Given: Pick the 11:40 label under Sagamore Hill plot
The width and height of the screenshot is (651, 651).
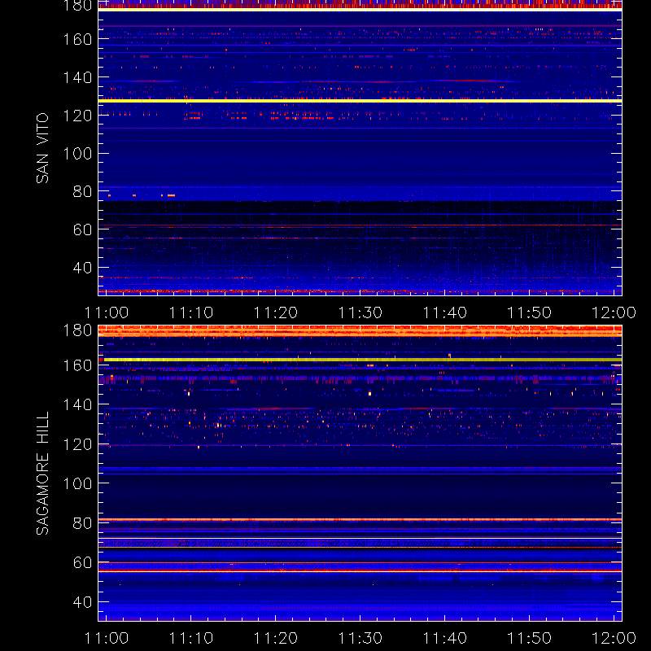Looking at the screenshot, I should 444,638.
